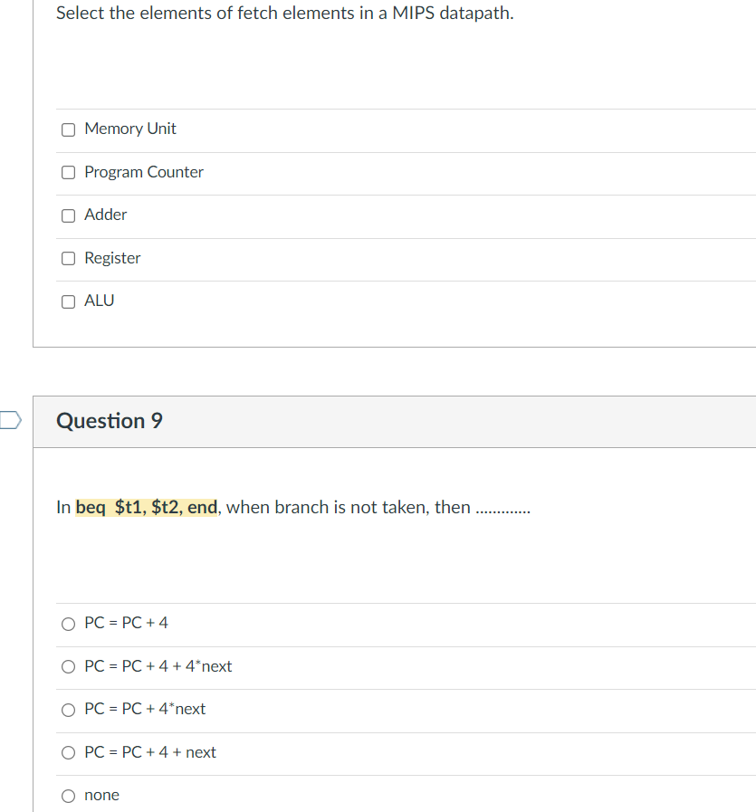
Task: Check the Adder checkbox
Action: pos(68,215)
